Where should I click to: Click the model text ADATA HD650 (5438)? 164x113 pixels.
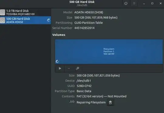[89, 12]
